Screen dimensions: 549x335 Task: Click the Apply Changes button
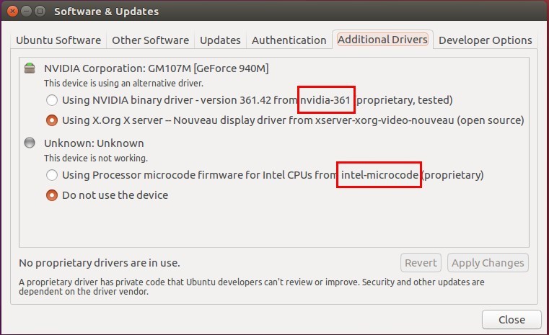point(488,263)
